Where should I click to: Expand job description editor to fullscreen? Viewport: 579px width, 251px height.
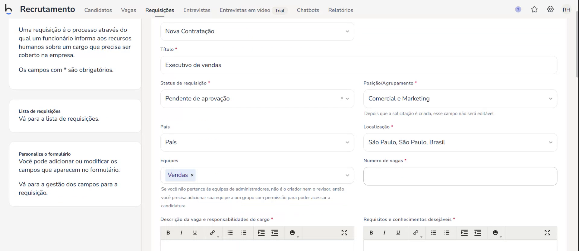point(344,233)
